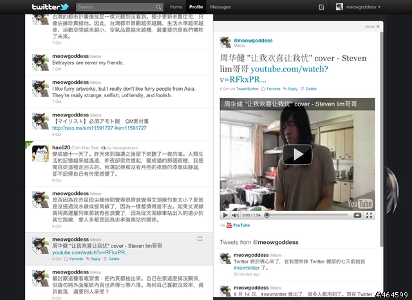Click the meowgoddess avatar in top bar

(339, 7)
